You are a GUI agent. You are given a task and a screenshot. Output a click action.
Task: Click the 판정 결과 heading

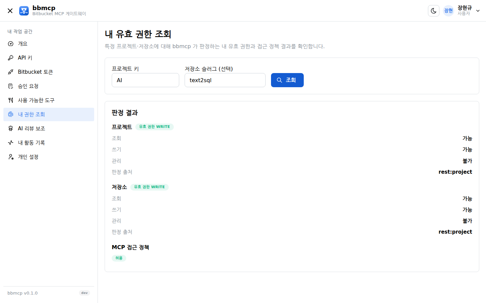125,113
